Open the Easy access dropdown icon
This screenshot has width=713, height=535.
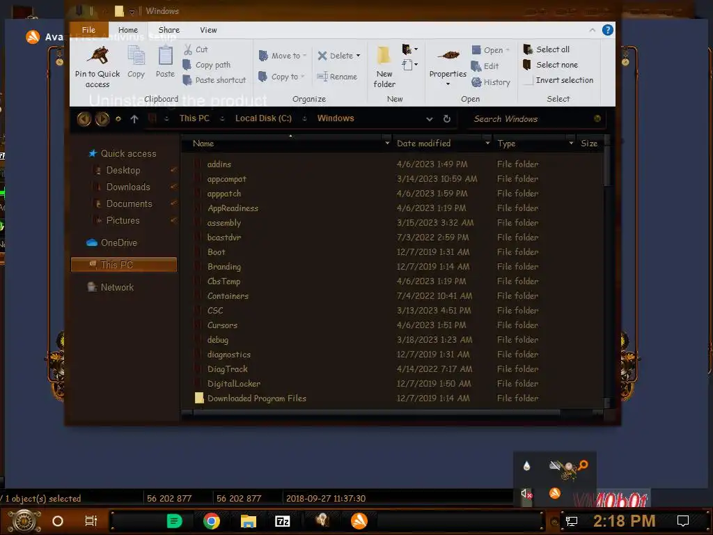click(x=409, y=65)
